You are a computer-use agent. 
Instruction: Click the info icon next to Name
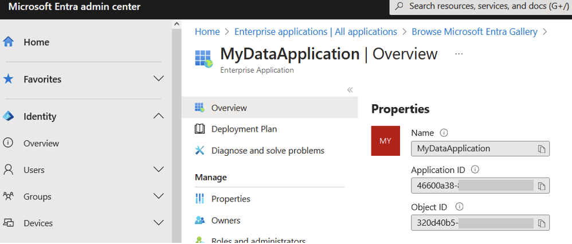coord(444,133)
